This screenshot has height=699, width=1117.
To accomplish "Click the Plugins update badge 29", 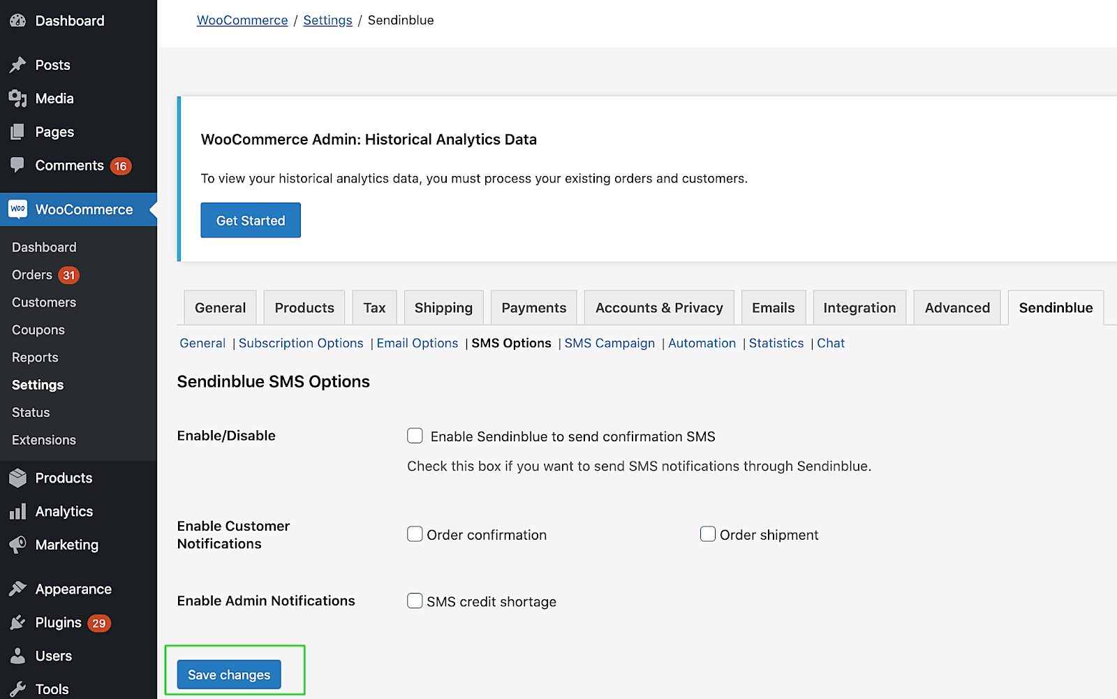I will (x=99, y=623).
